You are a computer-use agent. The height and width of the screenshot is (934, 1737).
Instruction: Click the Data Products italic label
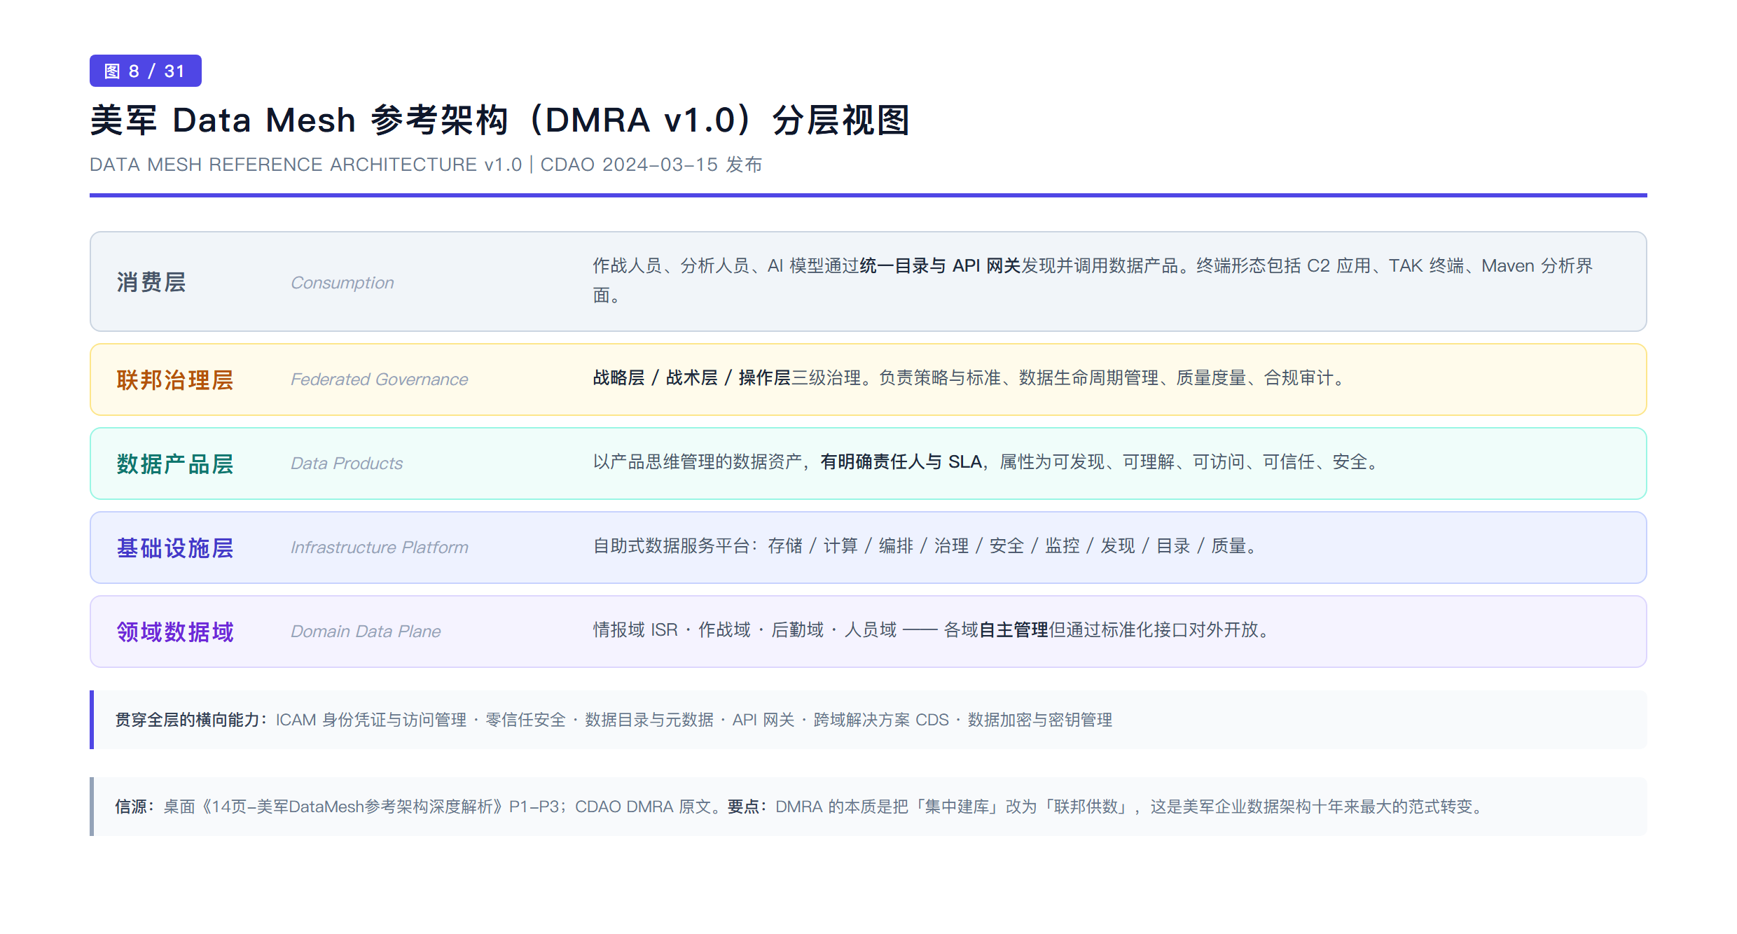pyautogui.click(x=347, y=463)
